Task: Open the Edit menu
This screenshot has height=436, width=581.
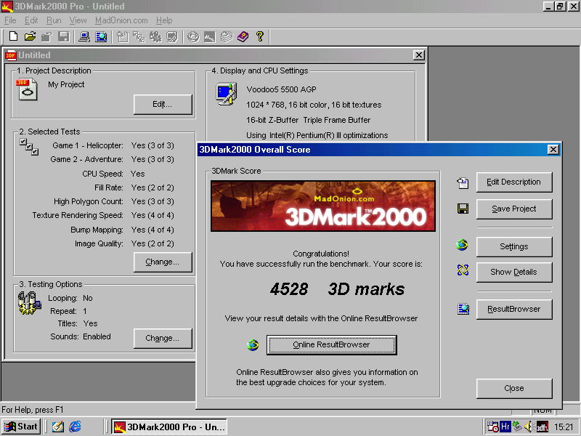Action: point(31,20)
